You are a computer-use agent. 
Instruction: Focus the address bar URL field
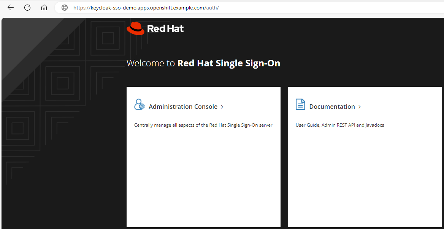tap(249, 8)
